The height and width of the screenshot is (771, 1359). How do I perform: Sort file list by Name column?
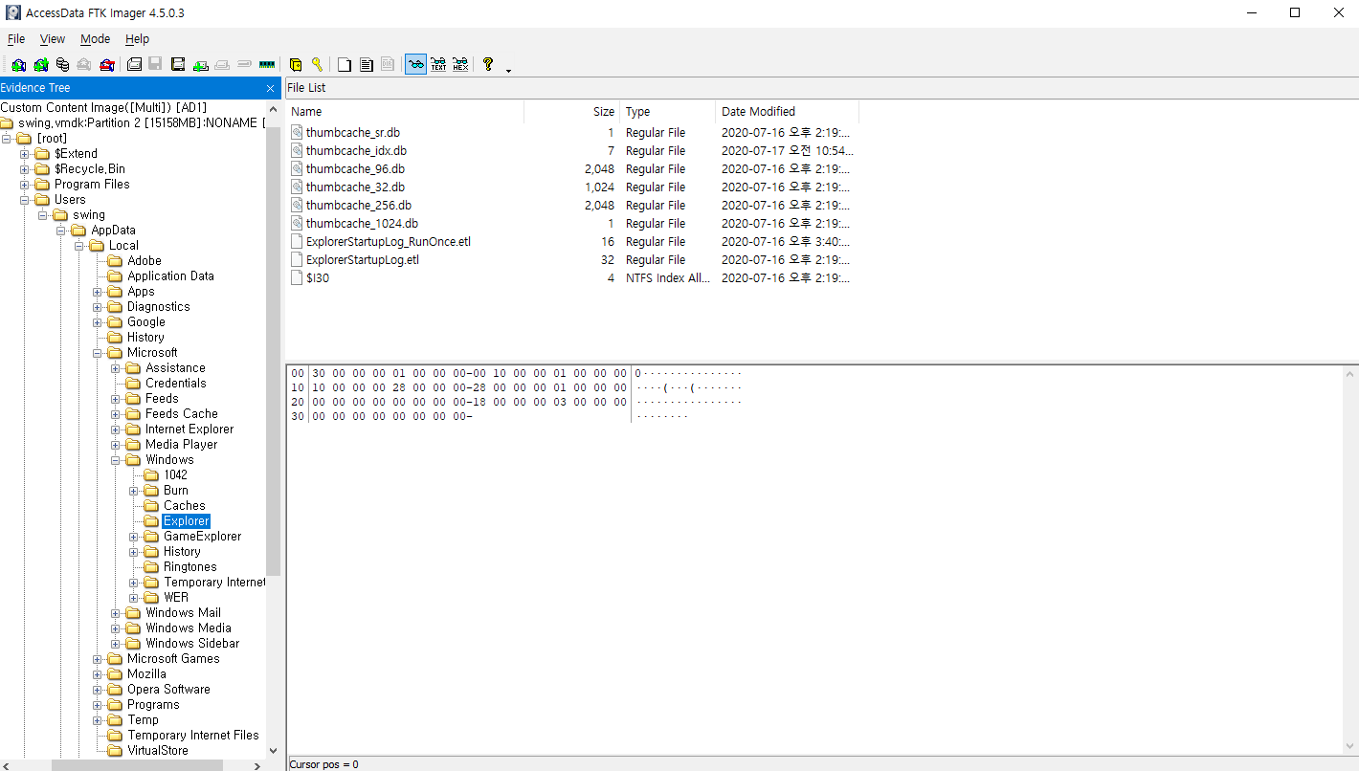click(x=405, y=112)
